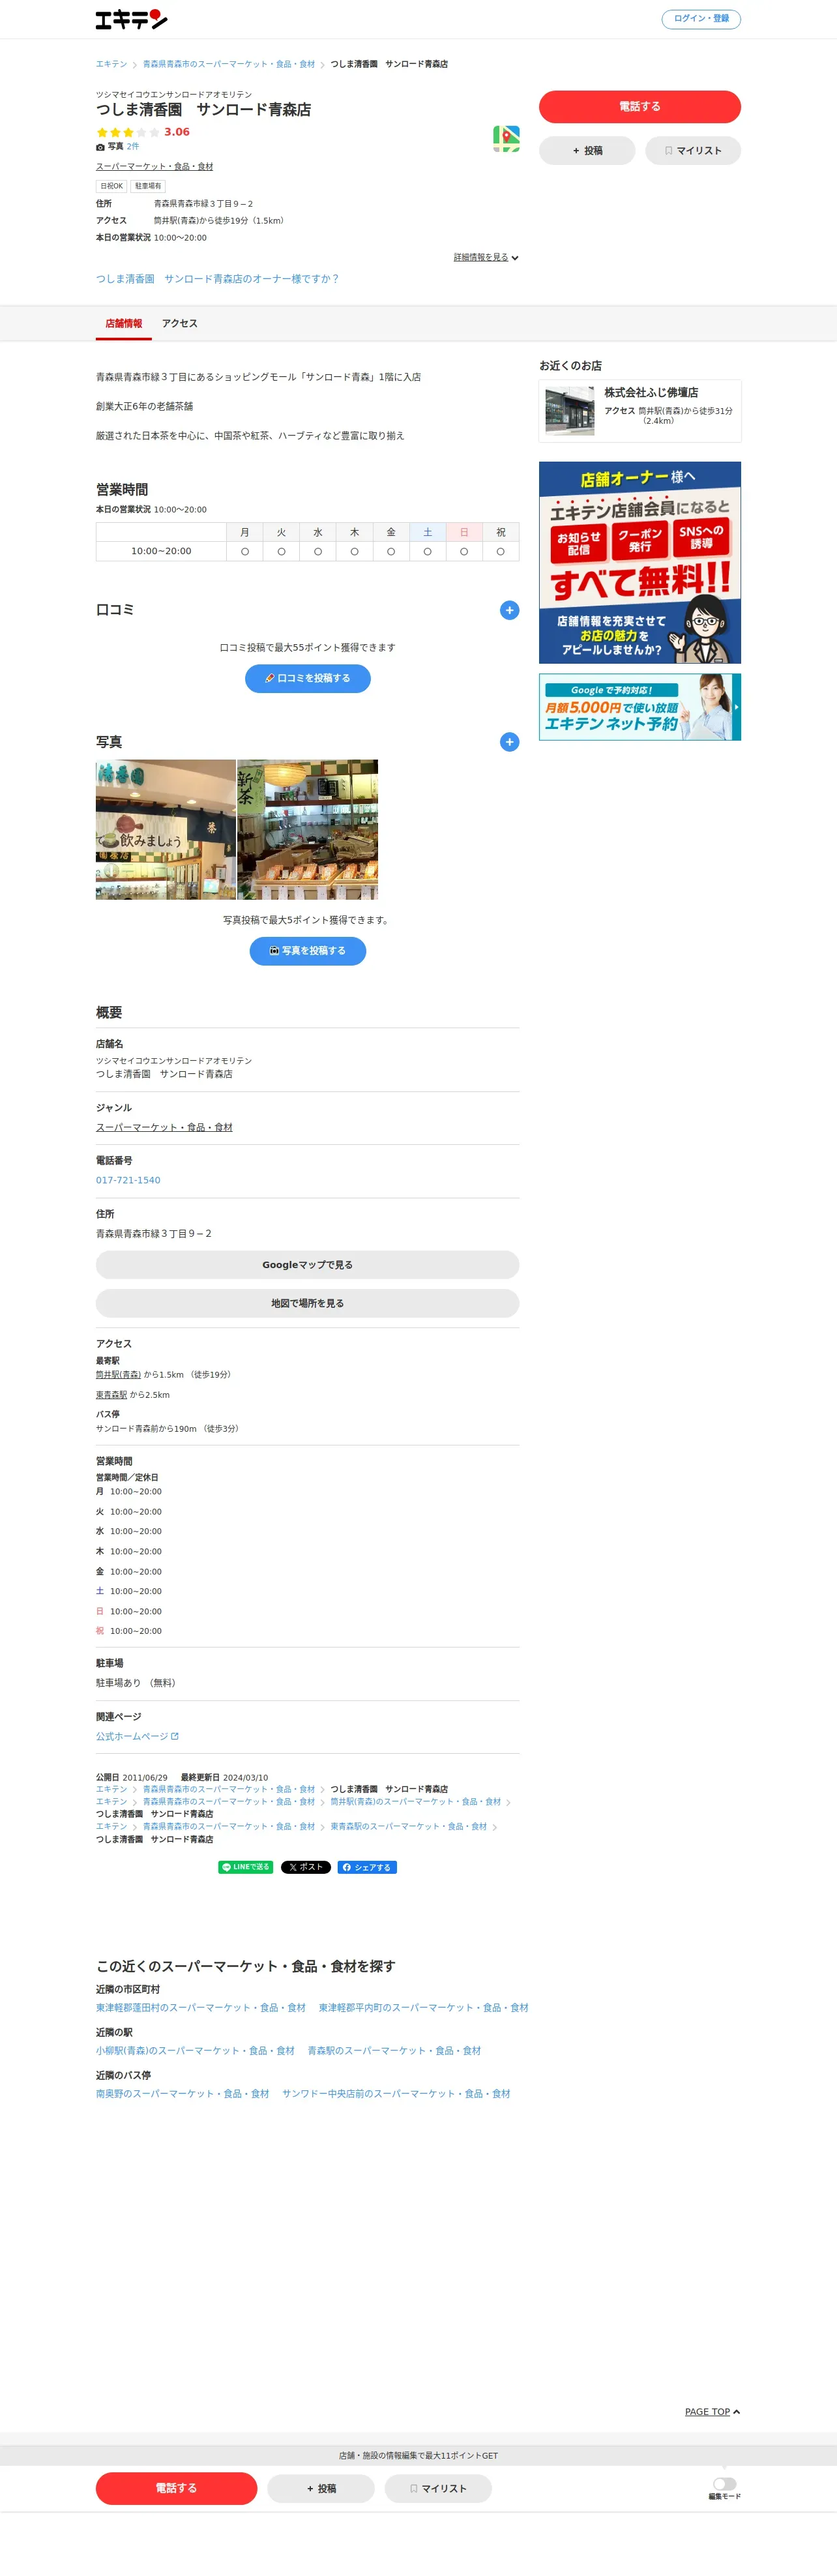
Task: Add to マイリスト at top
Action: point(693,151)
